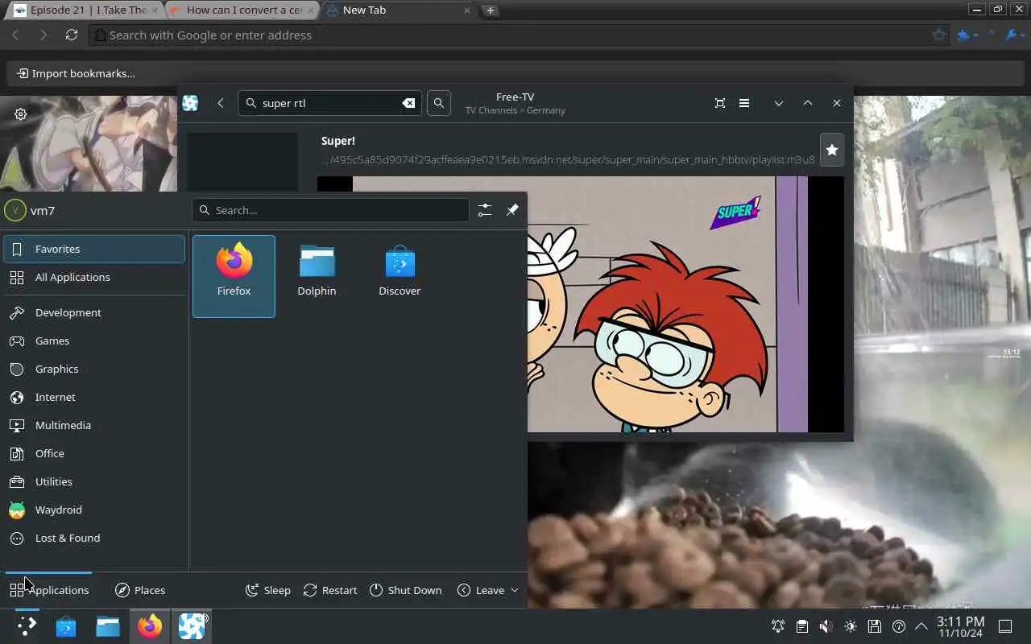Clear the 'super rtl' search text

click(408, 103)
